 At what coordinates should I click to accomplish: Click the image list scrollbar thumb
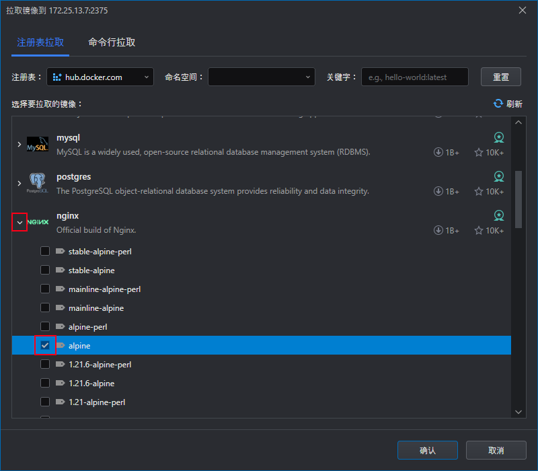[518, 199]
